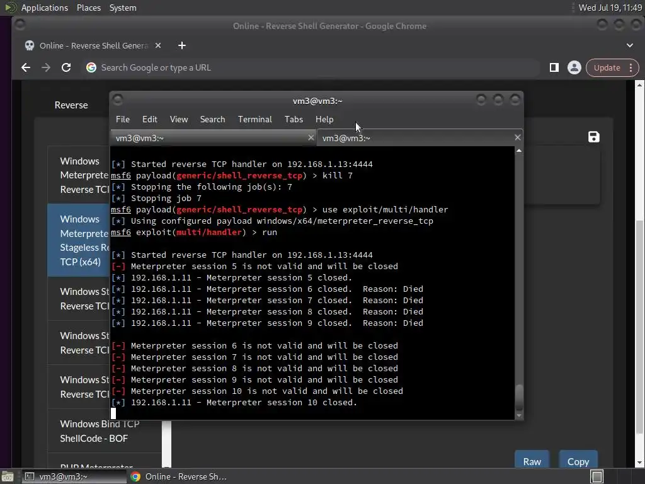Close the Reverse Shell Generator tab
The width and height of the screenshot is (645, 484).
pos(158,45)
